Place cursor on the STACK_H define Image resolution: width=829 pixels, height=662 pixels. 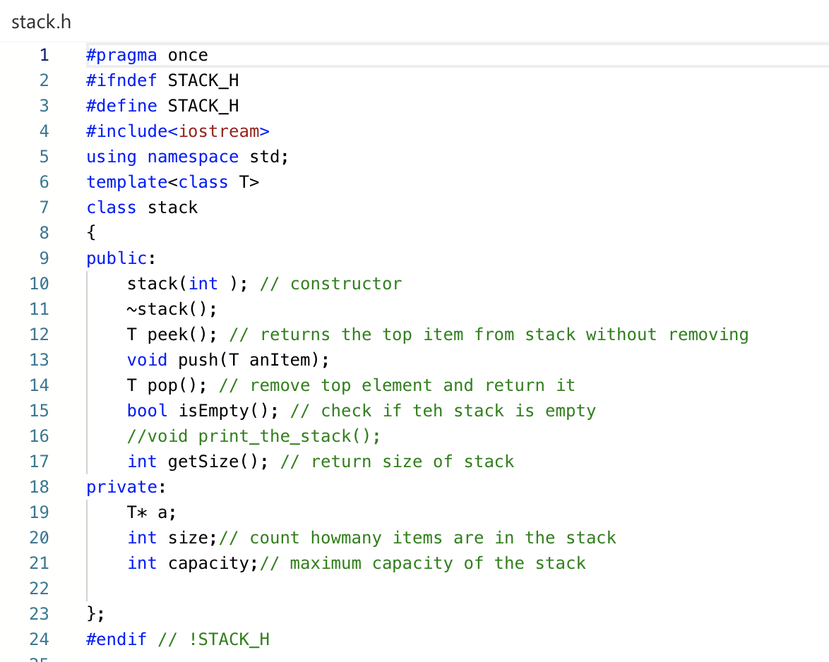(160, 105)
